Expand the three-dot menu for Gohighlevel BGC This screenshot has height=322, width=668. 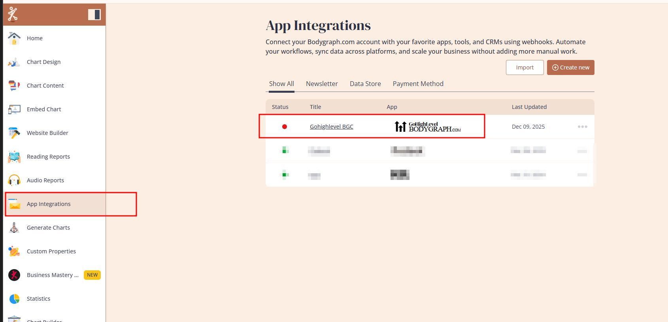[582, 127]
